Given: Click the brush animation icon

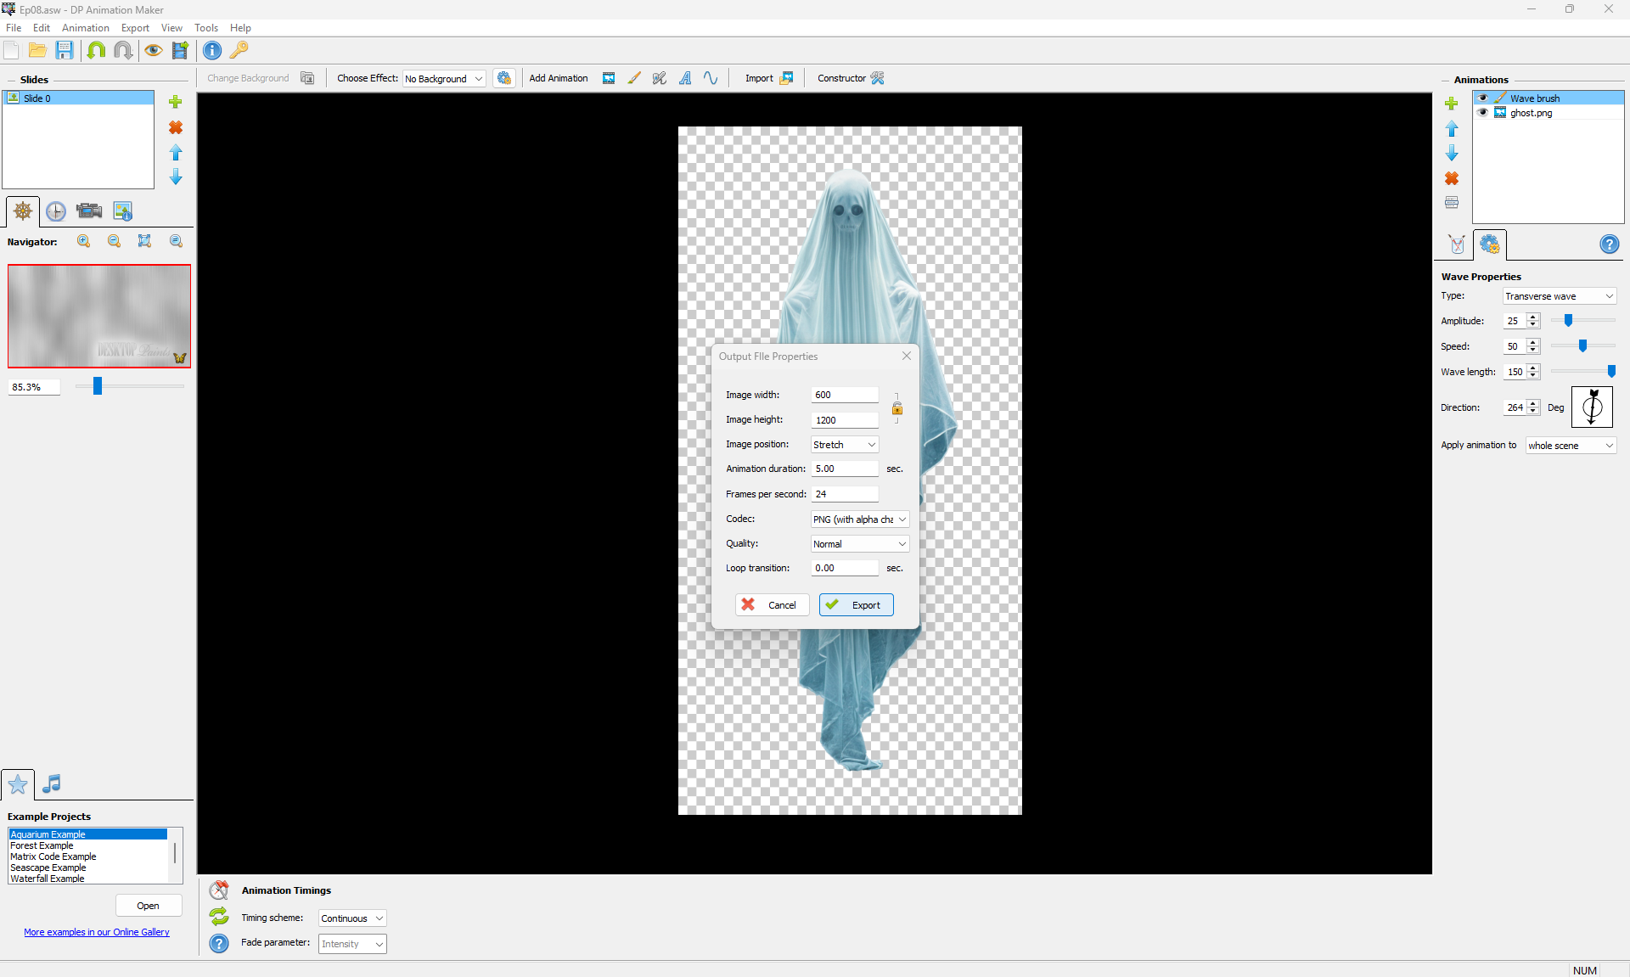Looking at the screenshot, I should (x=634, y=78).
